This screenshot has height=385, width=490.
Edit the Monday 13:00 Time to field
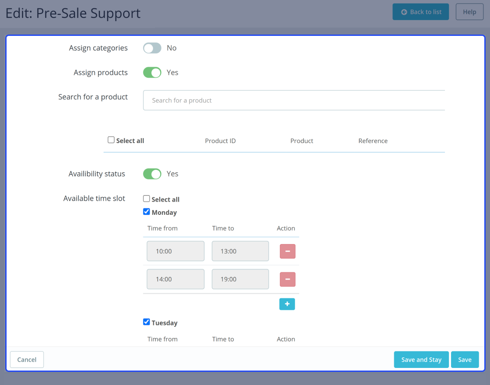pyautogui.click(x=240, y=251)
